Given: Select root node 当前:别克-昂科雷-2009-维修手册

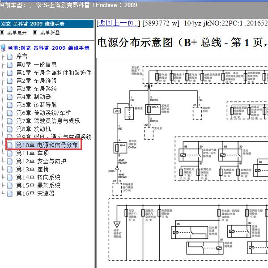Looking at the screenshot, I should (48, 48).
